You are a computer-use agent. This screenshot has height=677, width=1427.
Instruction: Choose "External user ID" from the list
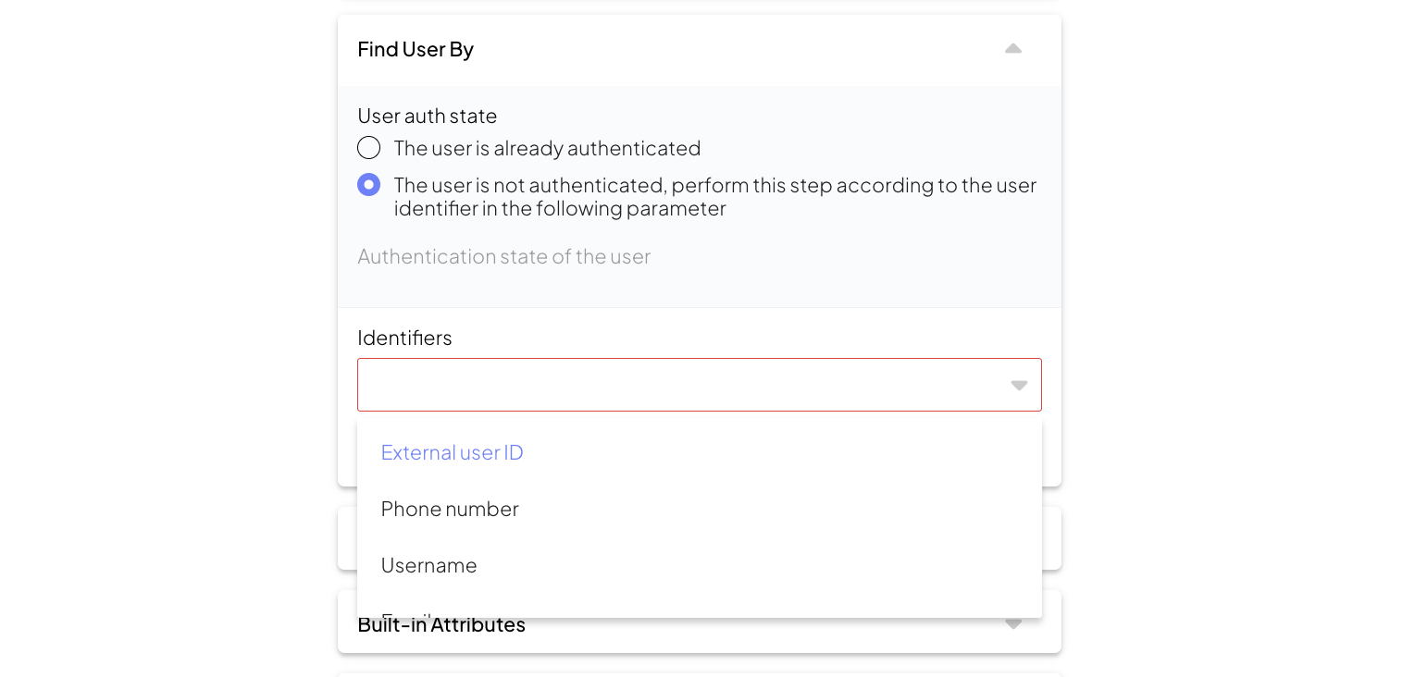(453, 452)
